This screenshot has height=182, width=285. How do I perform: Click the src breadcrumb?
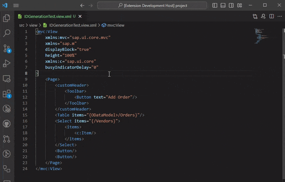(22, 25)
